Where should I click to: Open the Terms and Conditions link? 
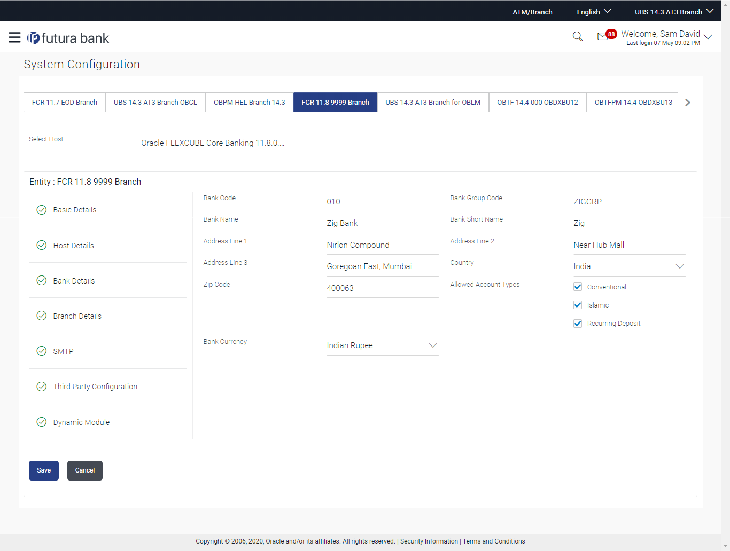[494, 541]
